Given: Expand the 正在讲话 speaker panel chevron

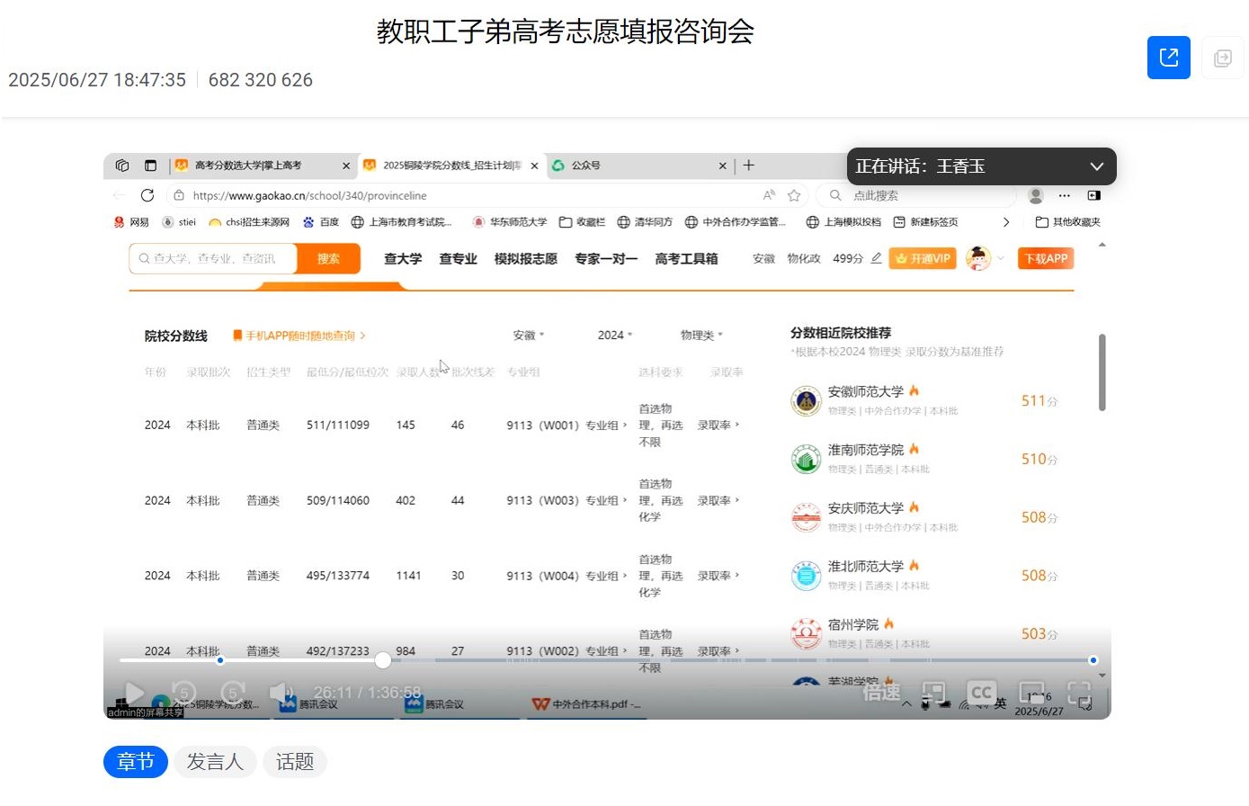Looking at the screenshot, I should coord(1096,166).
